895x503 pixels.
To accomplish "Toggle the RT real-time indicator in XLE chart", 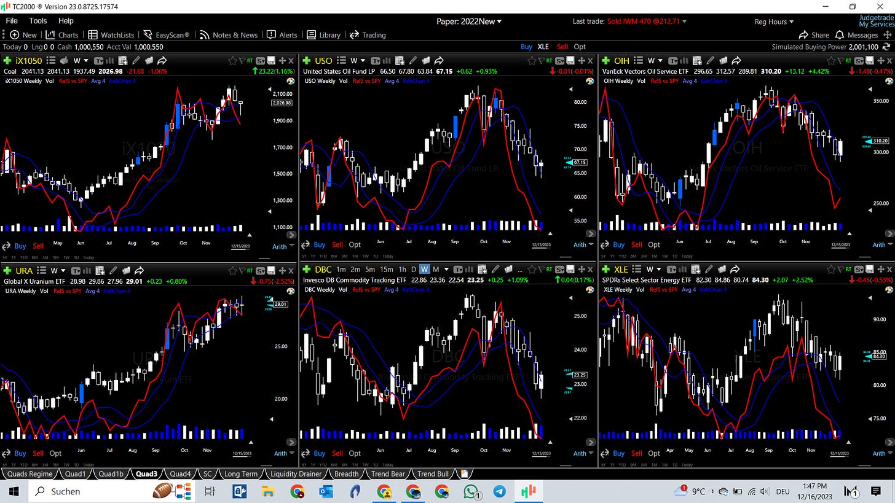I will 848,271.
